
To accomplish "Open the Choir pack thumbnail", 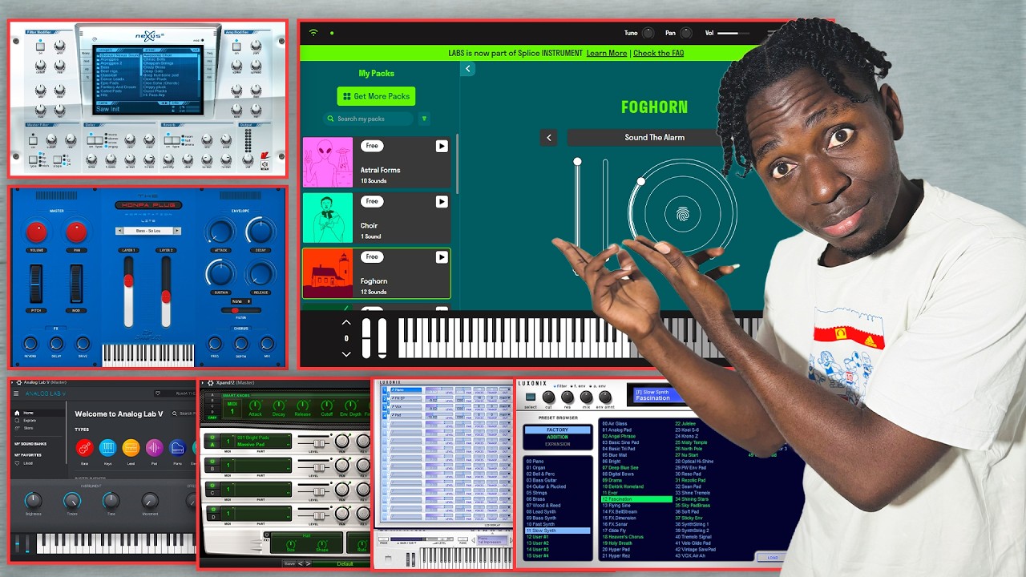I will point(328,218).
